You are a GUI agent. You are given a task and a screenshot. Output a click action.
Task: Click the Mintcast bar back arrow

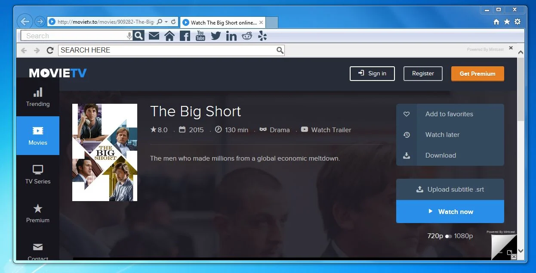24,50
